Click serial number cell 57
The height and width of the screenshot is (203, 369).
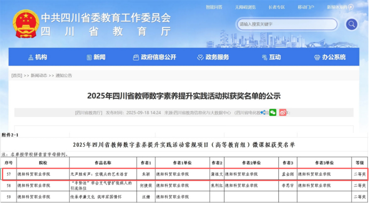click(x=9, y=174)
